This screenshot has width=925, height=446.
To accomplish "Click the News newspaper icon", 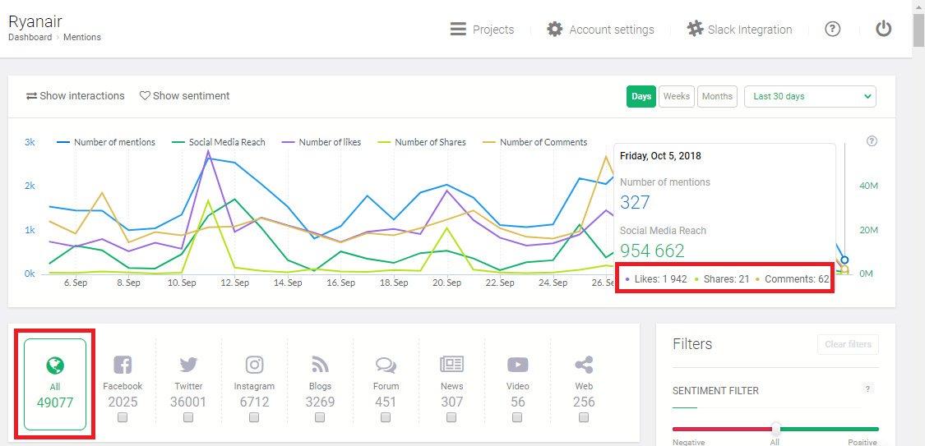I will pos(452,365).
